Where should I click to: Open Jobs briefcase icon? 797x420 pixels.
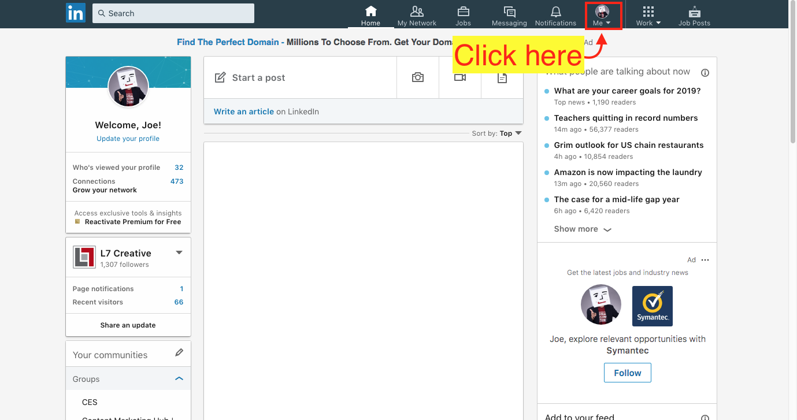point(463,12)
